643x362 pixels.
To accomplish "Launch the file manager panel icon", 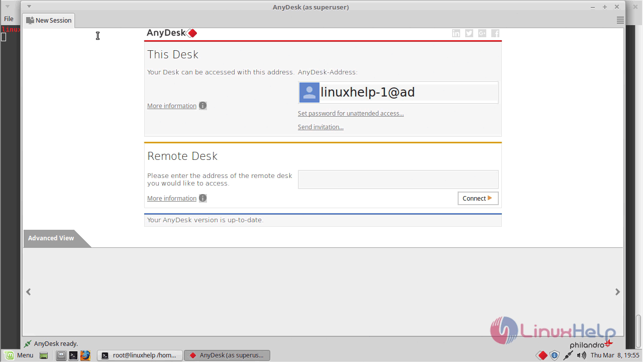I will (x=61, y=355).
